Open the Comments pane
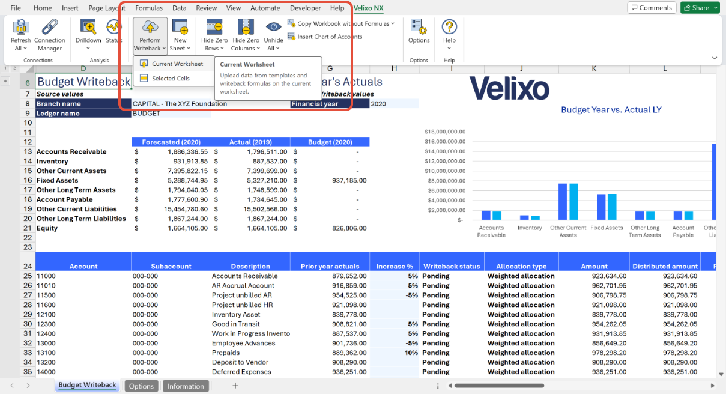Image resolution: width=726 pixels, height=394 pixels. 651,8
